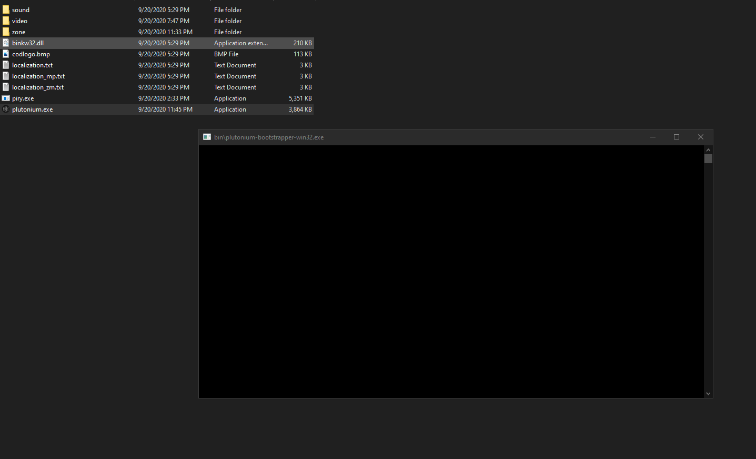Click the plutonium.exe application icon
Viewport: 756px width, 459px height.
tap(6, 109)
